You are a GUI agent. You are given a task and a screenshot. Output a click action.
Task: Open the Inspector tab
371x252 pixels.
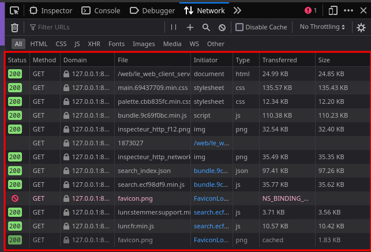[x=51, y=10]
